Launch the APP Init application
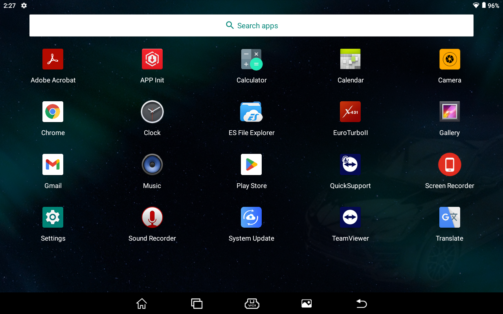This screenshot has height=314, width=503. point(152,59)
